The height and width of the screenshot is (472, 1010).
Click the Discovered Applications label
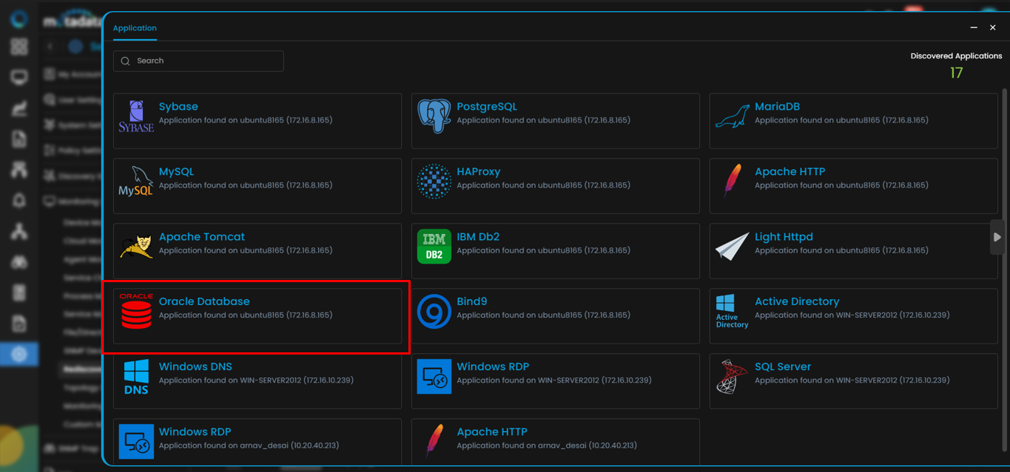[956, 56]
